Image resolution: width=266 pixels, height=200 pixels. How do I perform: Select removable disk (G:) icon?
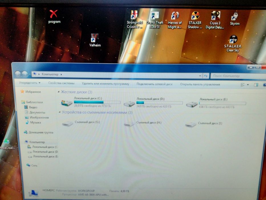point(68,124)
